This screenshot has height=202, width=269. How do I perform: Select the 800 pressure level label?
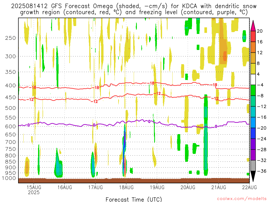11,156
